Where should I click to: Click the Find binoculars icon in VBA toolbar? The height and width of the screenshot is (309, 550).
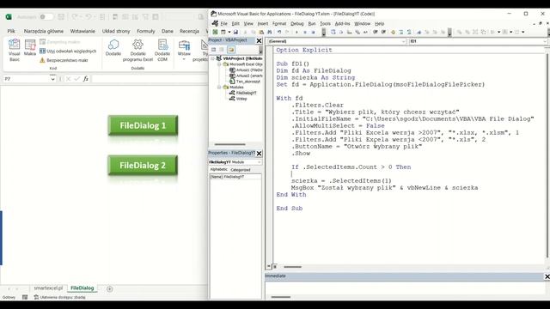pyautogui.click(x=269, y=32)
